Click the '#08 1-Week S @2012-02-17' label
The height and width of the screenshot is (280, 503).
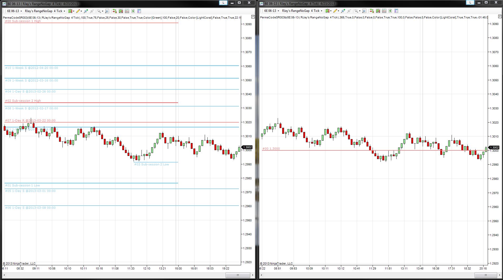pos(32,108)
